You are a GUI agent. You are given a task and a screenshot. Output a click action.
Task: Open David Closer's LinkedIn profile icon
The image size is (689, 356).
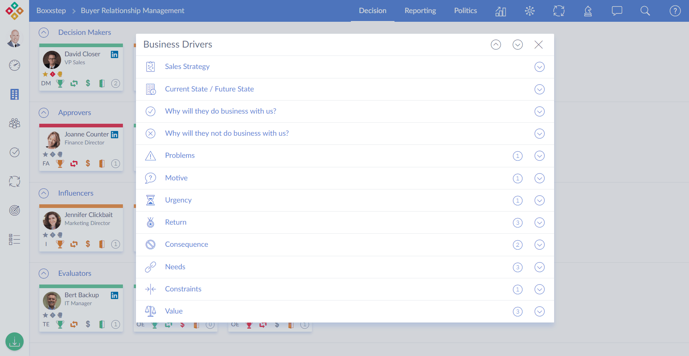[x=115, y=54]
